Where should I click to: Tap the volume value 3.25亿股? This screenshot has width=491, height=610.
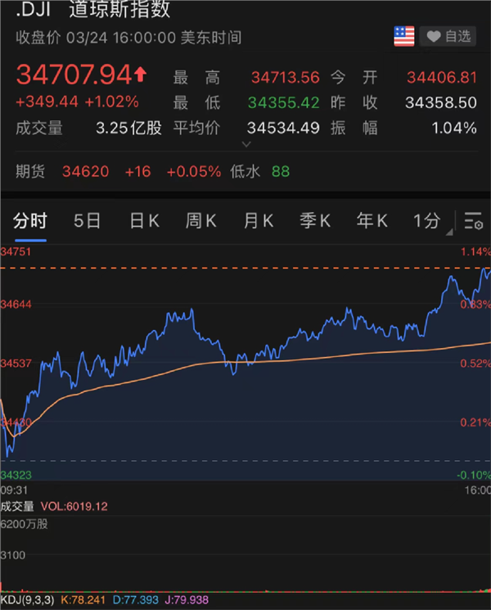point(128,128)
